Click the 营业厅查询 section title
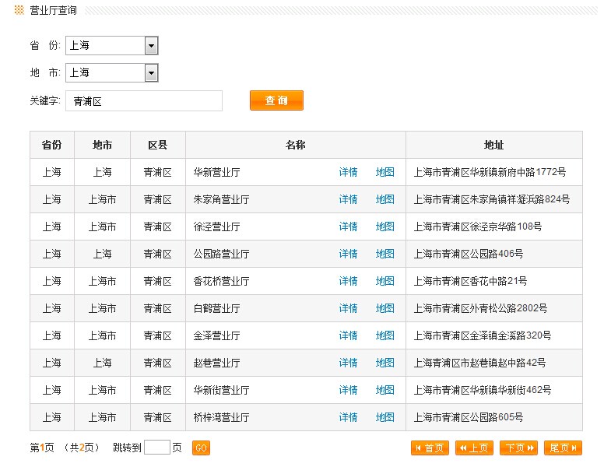This screenshot has height=467, width=611. 53,11
